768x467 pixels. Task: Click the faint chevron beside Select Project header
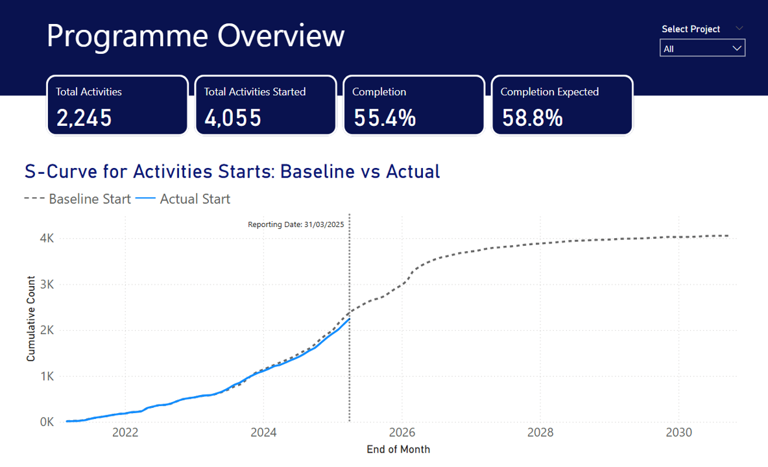pyautogui.click(x=739, y=29)
